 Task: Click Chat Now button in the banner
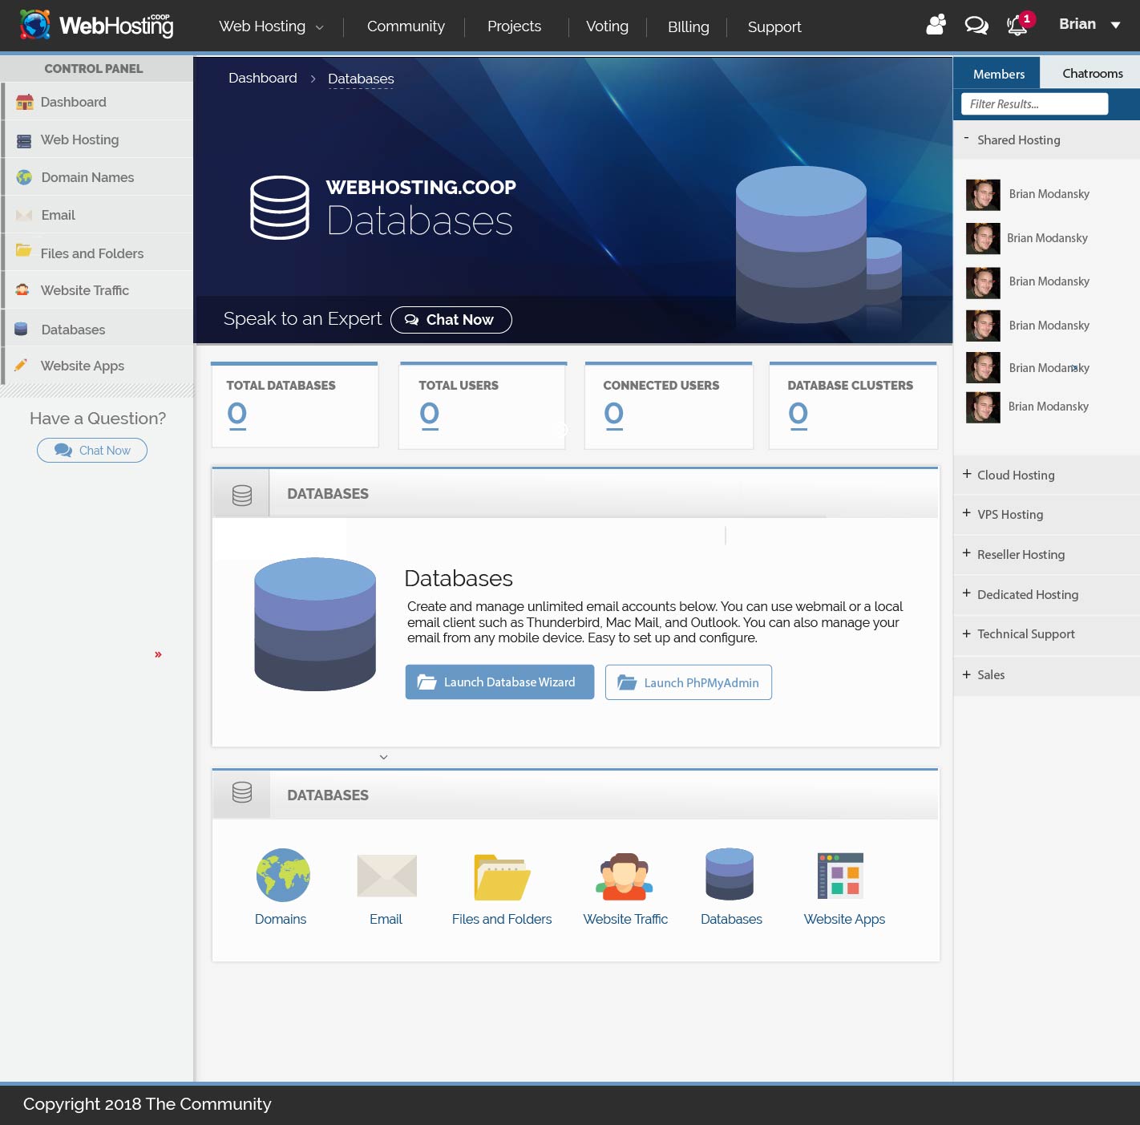[x=451, y=319]
